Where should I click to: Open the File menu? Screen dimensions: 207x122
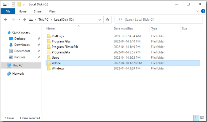8,11
